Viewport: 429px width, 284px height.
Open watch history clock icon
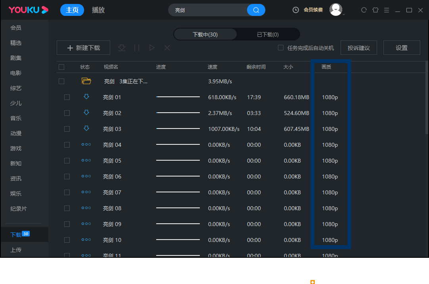pos(296,10)
